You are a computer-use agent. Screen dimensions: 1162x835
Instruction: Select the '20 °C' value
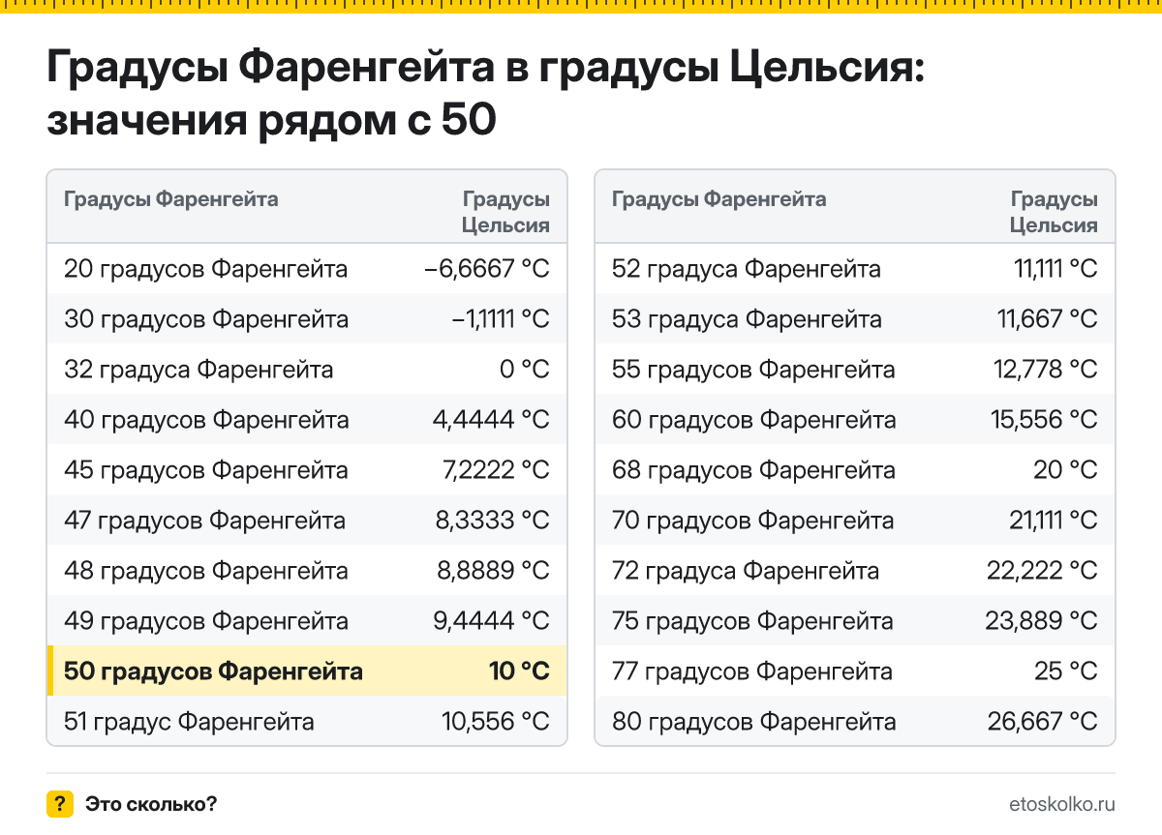(x=1066, y=470)
